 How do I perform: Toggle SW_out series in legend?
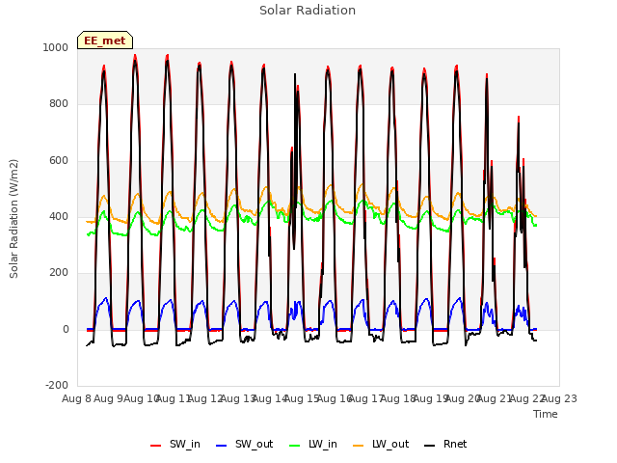pos(244,444)
